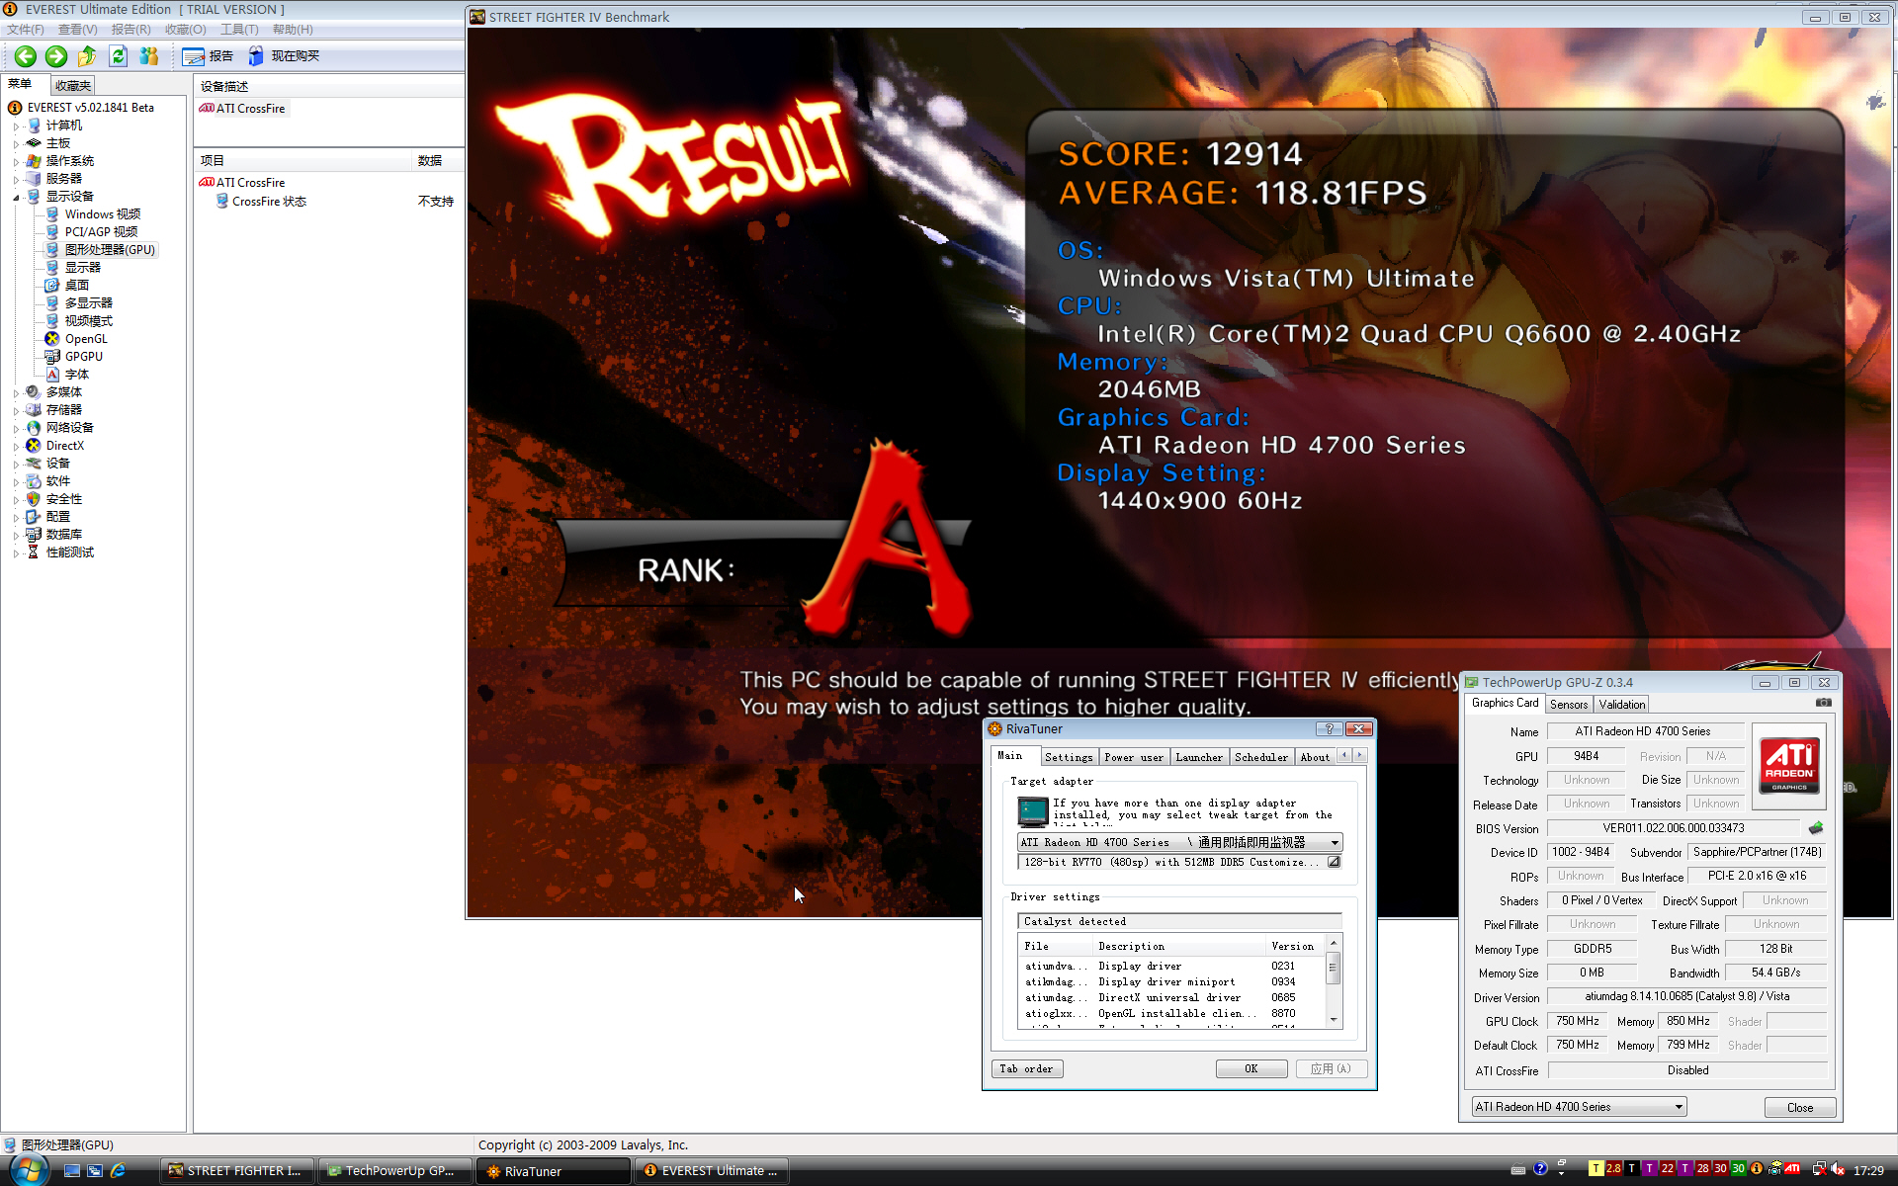Image resolution: width=1898 pixels, height=1186 pixels.
Task: Open the graphics card selector dropdown in GPU-Z
Action: [x=1579, y=1107]
